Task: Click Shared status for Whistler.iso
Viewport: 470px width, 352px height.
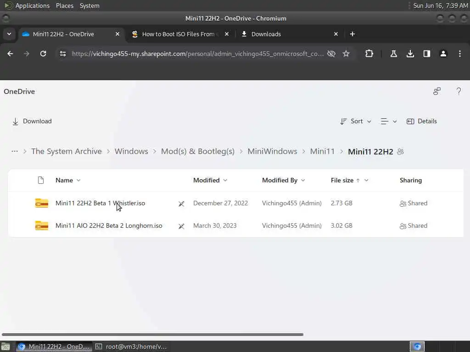Action: click(x=414, y=203)
